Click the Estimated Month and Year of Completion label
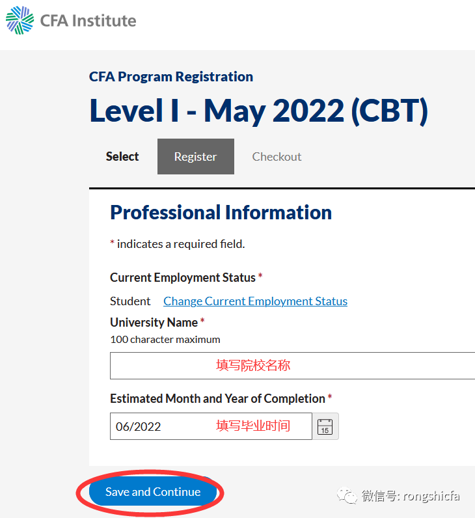 click(x=218, y=399)
